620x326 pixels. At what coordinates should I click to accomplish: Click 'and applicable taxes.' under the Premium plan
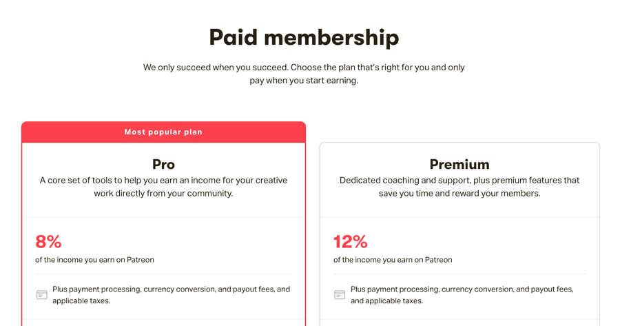[386, 300]
